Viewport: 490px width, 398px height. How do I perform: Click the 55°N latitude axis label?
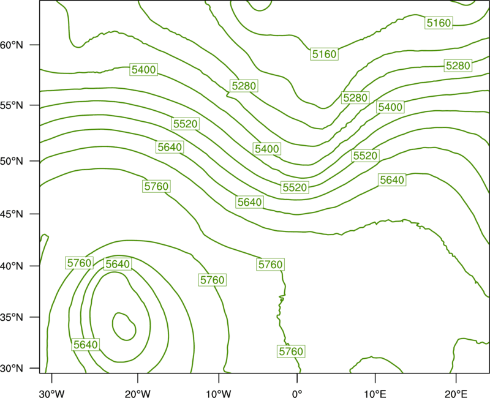point(12,105)
